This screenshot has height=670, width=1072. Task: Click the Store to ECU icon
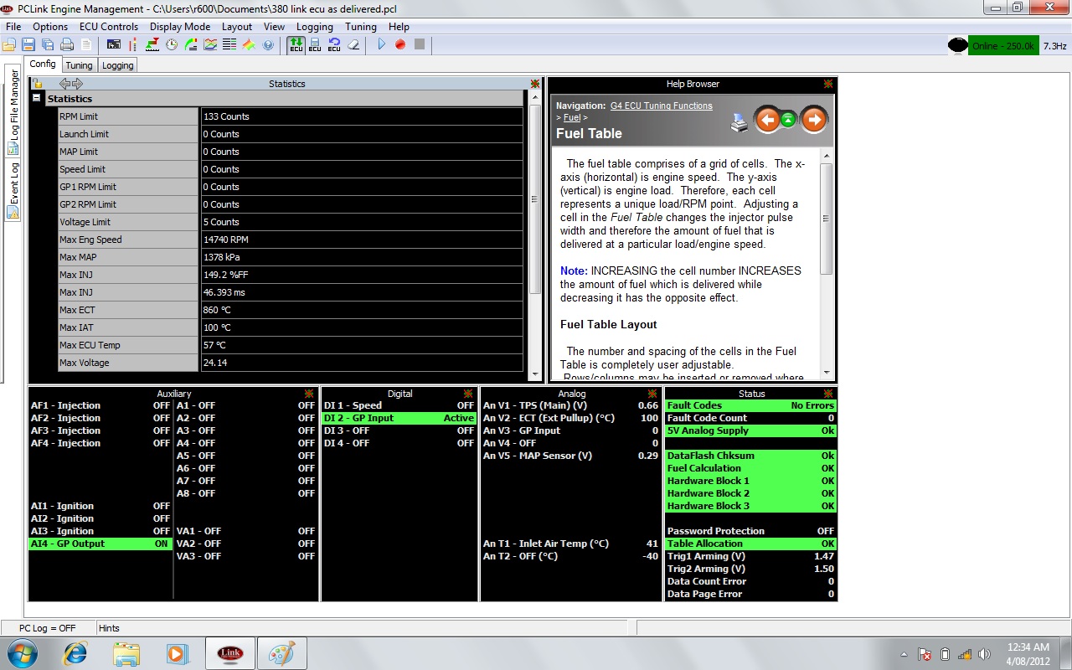(315, 44)
